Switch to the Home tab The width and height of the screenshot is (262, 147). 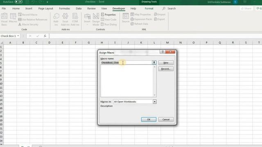pyautogui.click(x=16, y=9)
